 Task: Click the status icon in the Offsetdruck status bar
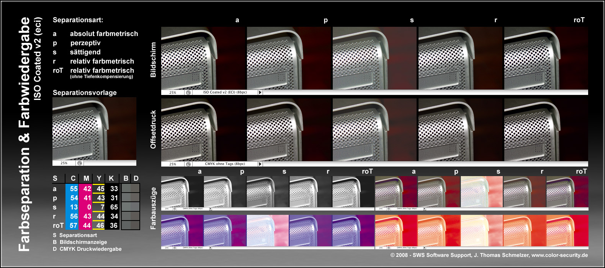coord(188,164)
